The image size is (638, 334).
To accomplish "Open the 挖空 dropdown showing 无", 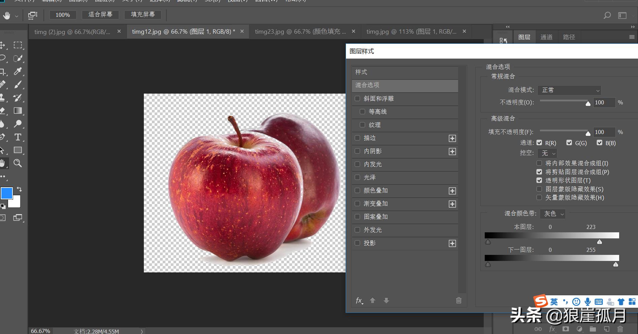I will click(547, 153).
